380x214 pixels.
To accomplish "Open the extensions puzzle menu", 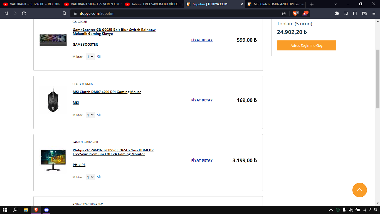I will tap(337, 13).
